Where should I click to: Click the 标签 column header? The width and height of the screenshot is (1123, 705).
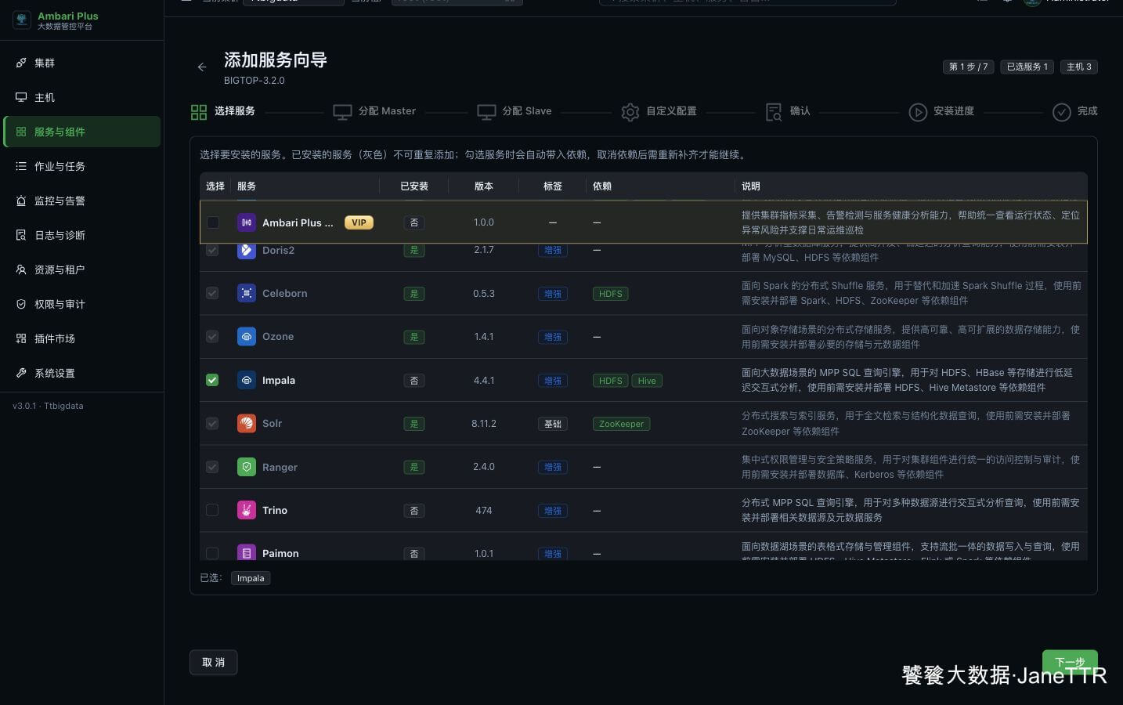coord(553,186)
